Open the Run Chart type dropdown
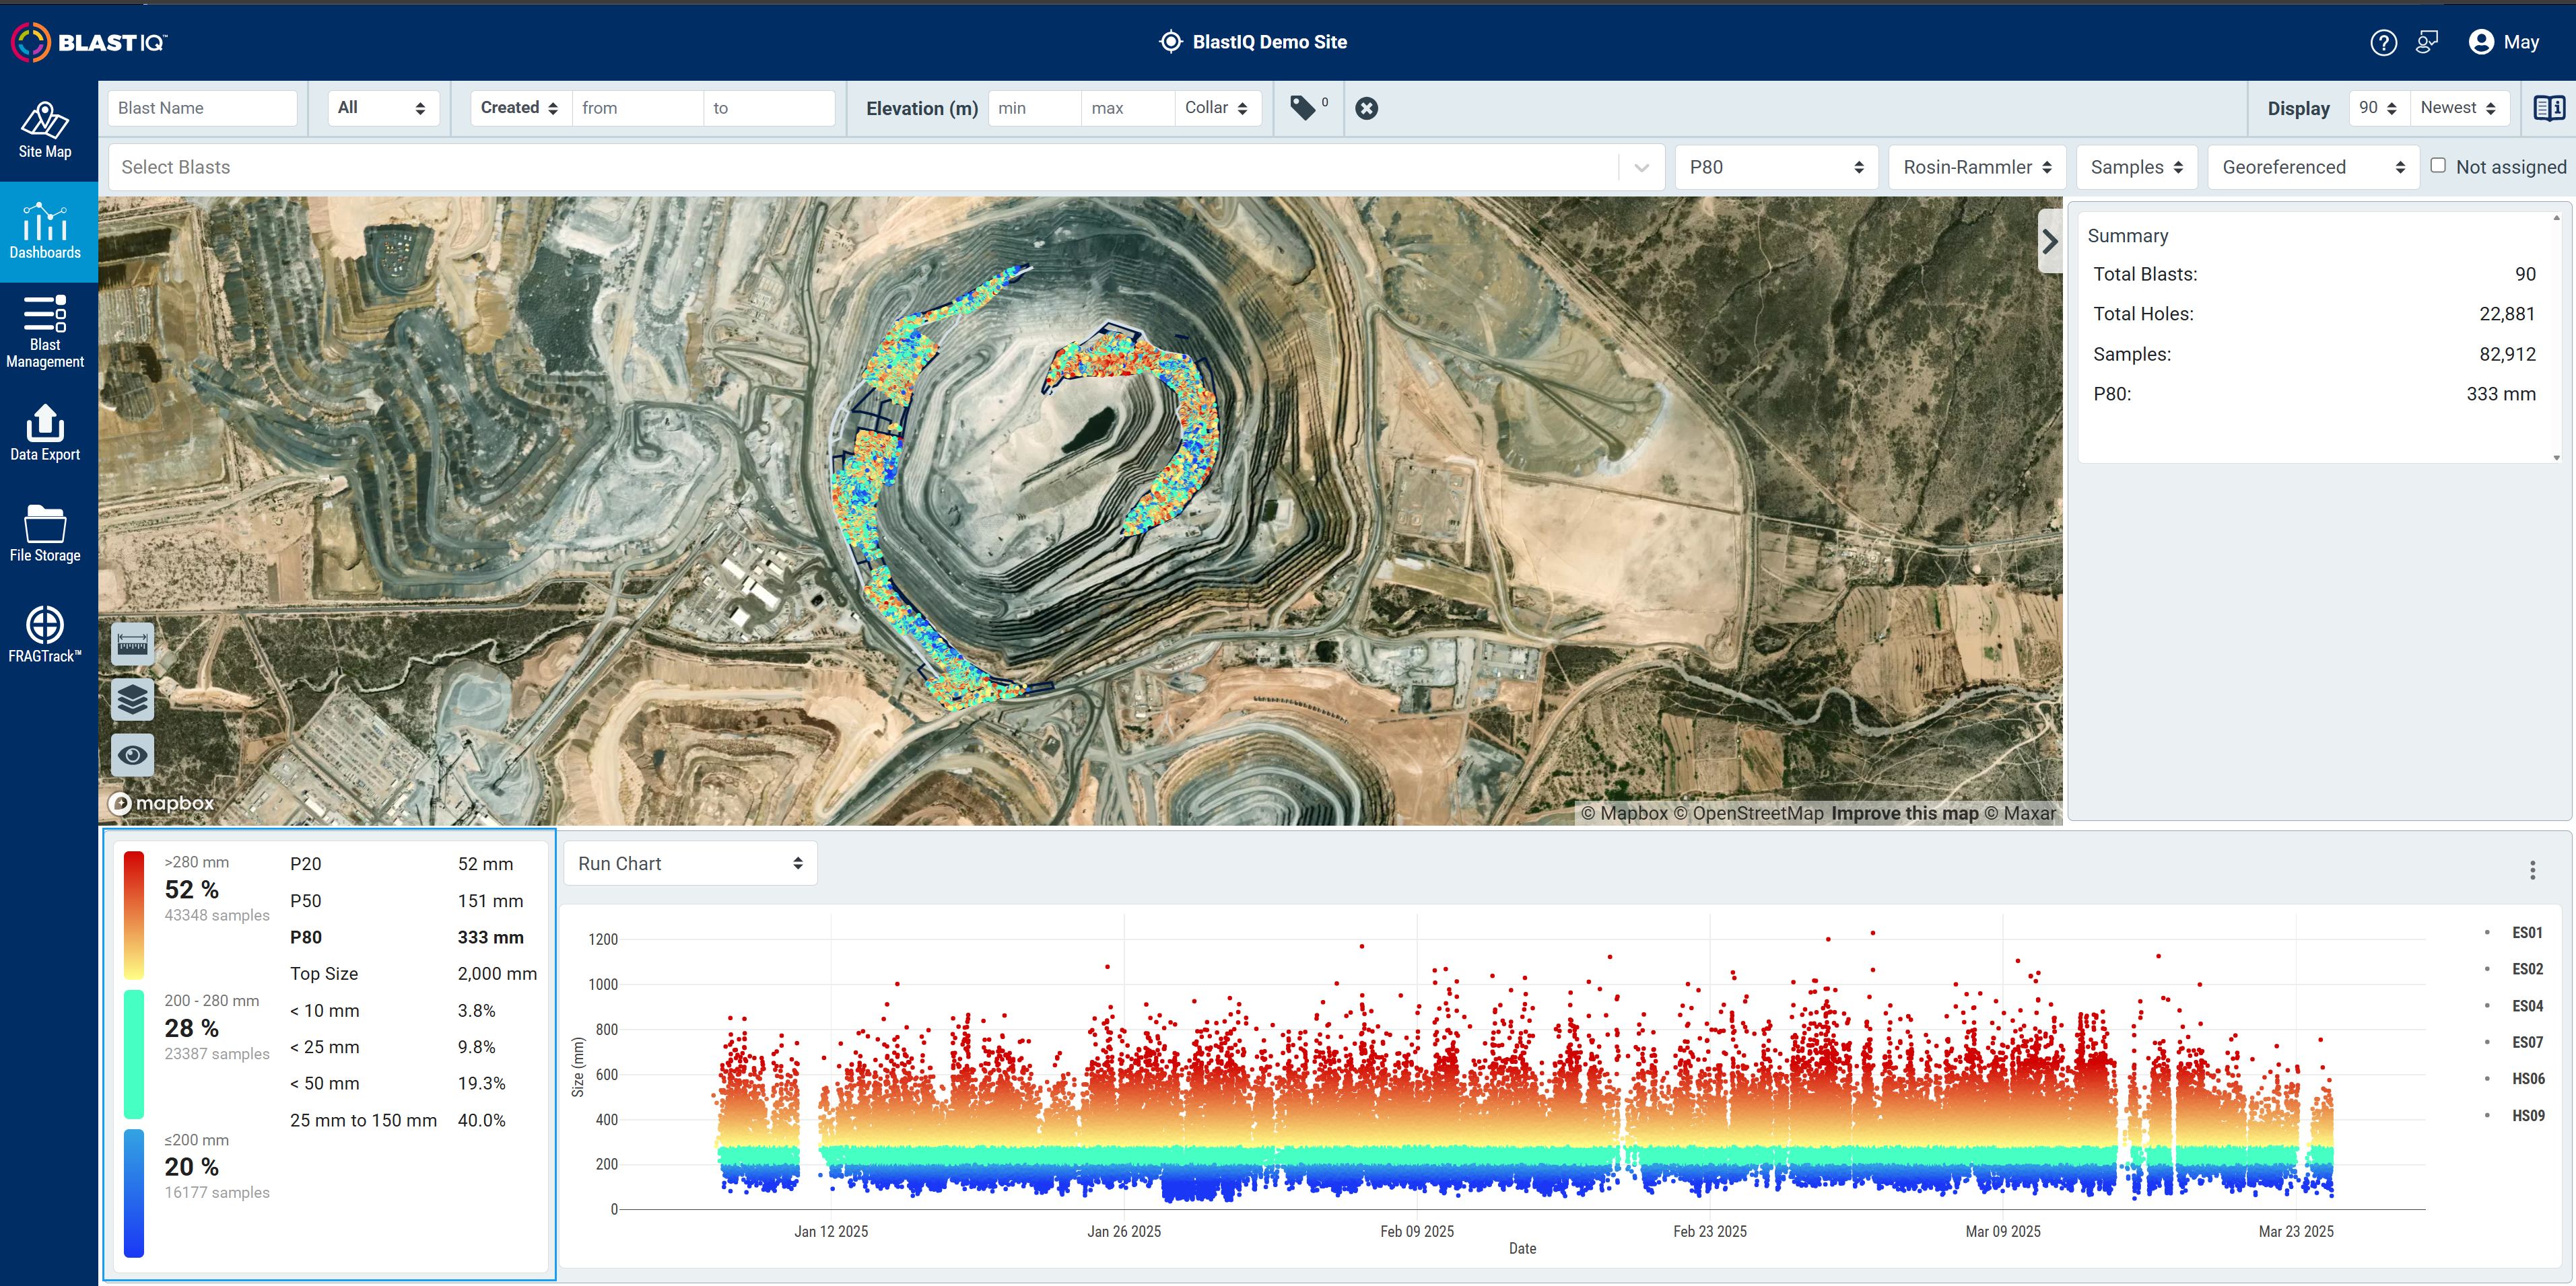 [x=690, y=863]
